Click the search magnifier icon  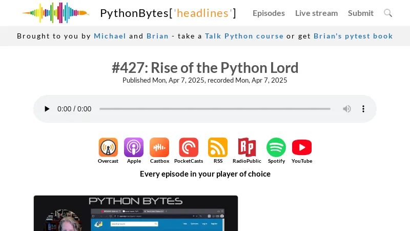388,13
